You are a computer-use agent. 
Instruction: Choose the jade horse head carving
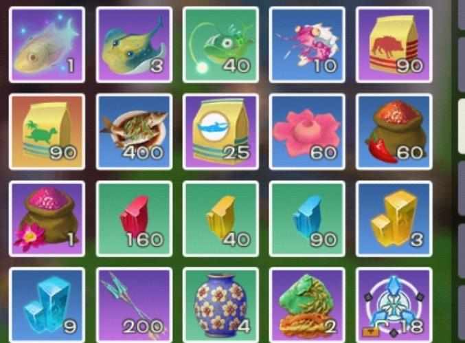point(307,305)
